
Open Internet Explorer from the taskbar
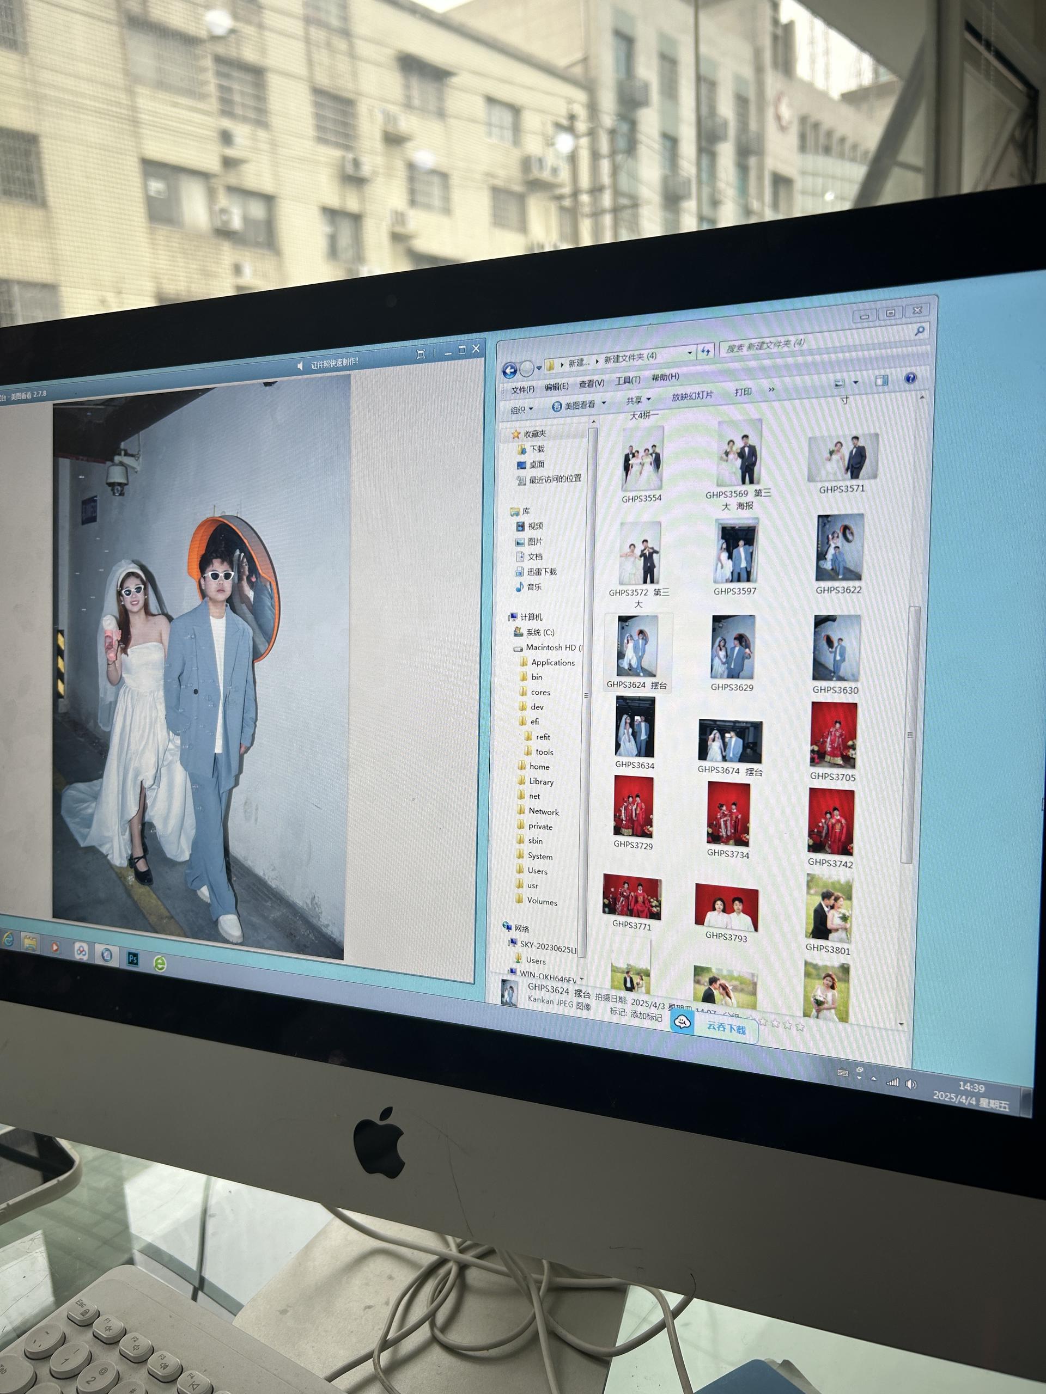pyautogui.click(x=8, y=940)
